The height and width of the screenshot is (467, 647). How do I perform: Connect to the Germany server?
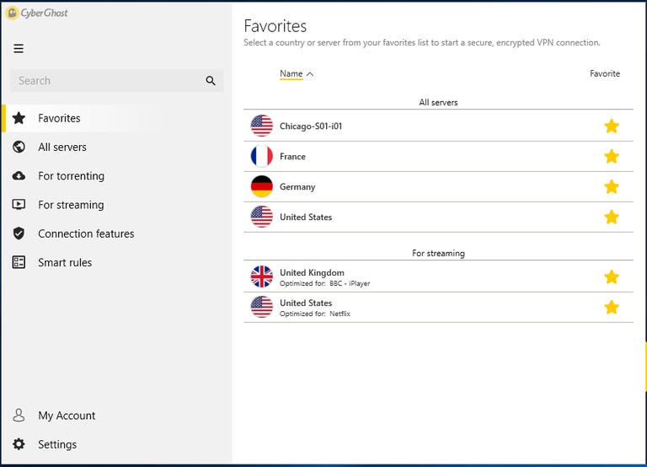[x=297, y=187]
